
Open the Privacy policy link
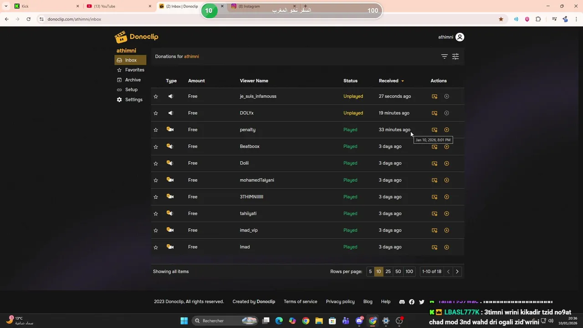(x=340, y=302)
